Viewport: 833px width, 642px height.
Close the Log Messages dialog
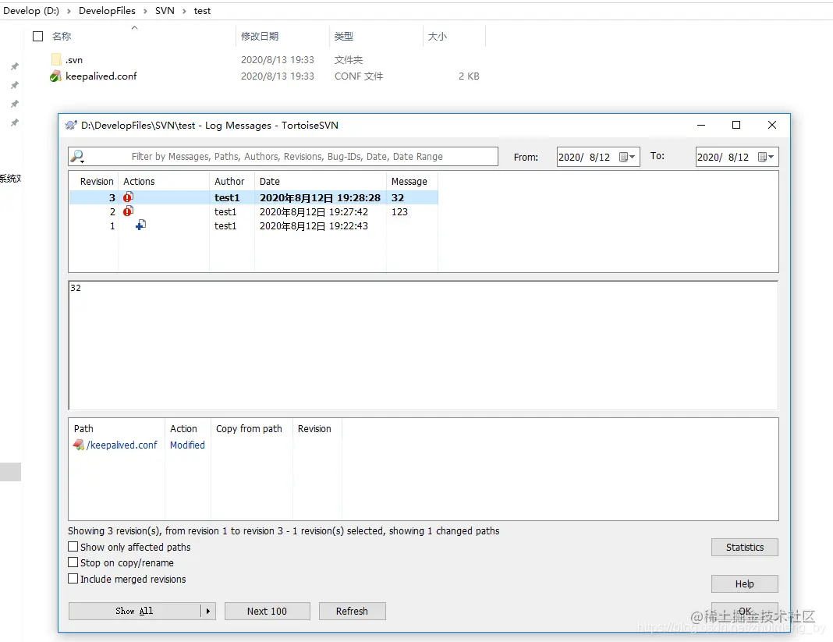click(x=772, y=125)
